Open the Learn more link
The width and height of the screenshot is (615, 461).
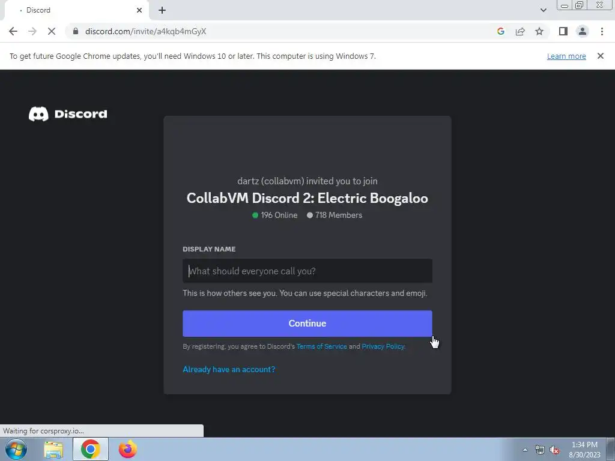pos(566,56)
